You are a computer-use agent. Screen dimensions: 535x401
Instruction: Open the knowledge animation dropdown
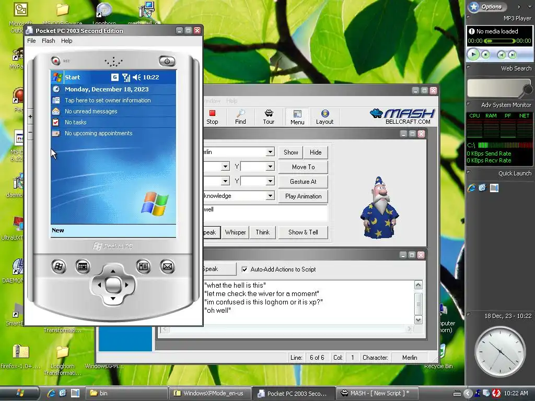click(x=270, y=196)
